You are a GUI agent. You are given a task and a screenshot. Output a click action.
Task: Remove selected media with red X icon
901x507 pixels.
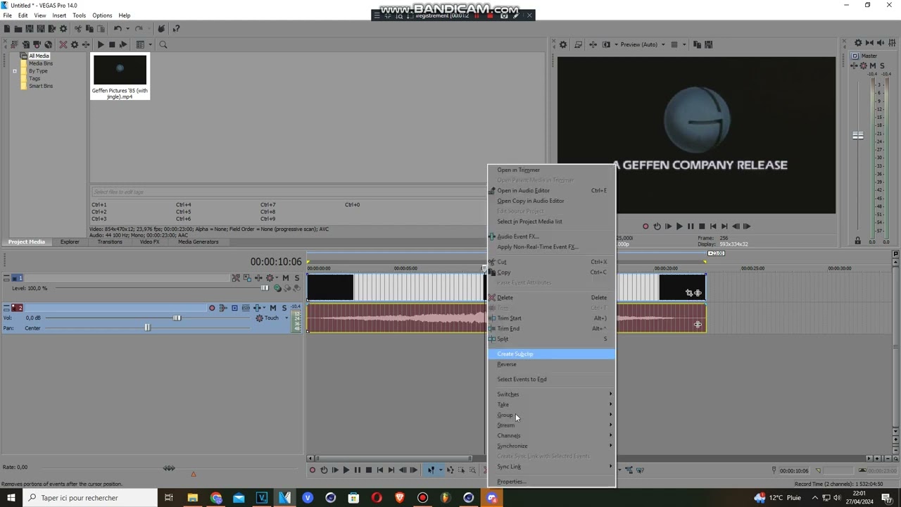click(63, 44)
